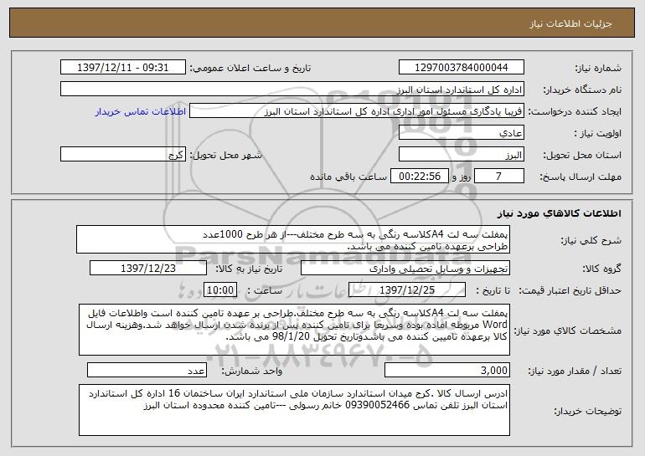This screenshot has width=645, height=456.
Task: Click the label تاریخ و ساعت اعلان عمومی
Action: pyautogui.click(x=250, y=68)
